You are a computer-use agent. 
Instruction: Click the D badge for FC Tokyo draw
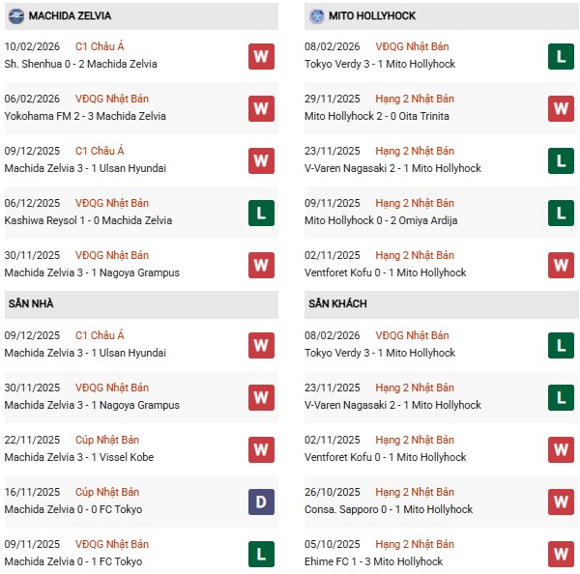261,502
